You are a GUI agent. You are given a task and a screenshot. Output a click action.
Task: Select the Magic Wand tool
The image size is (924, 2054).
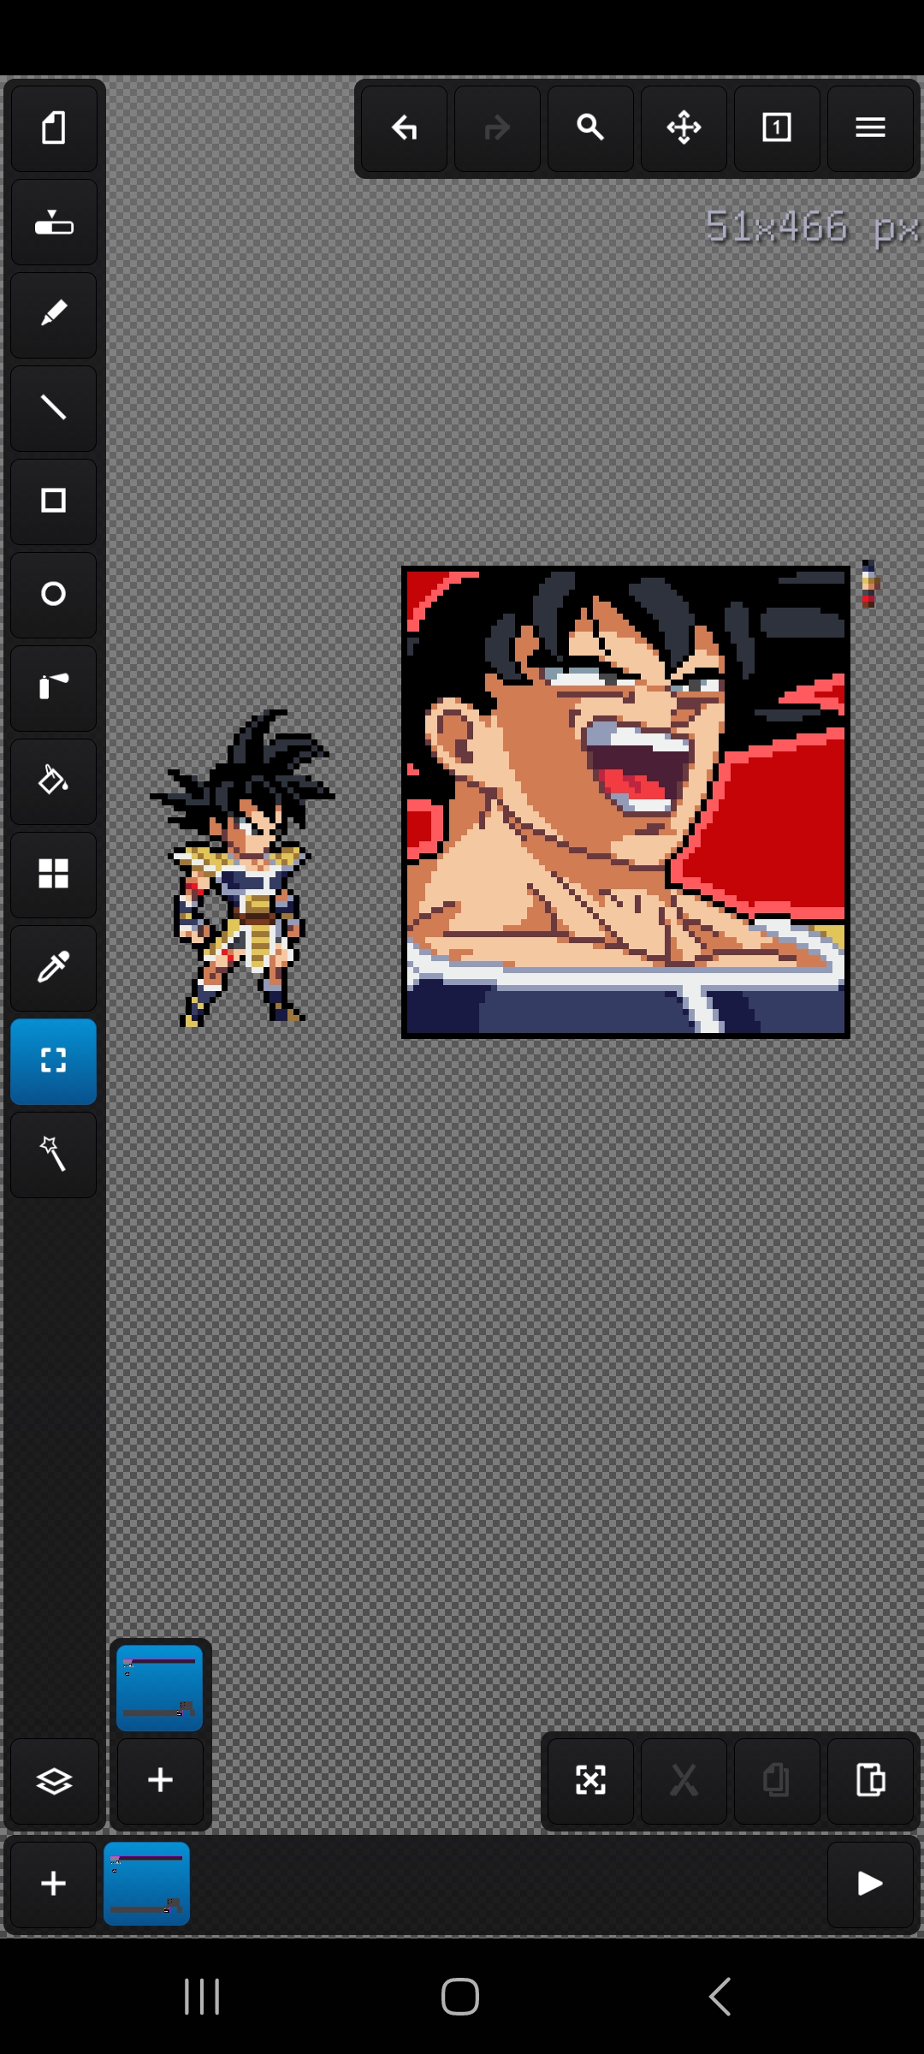coord(53,1155)
